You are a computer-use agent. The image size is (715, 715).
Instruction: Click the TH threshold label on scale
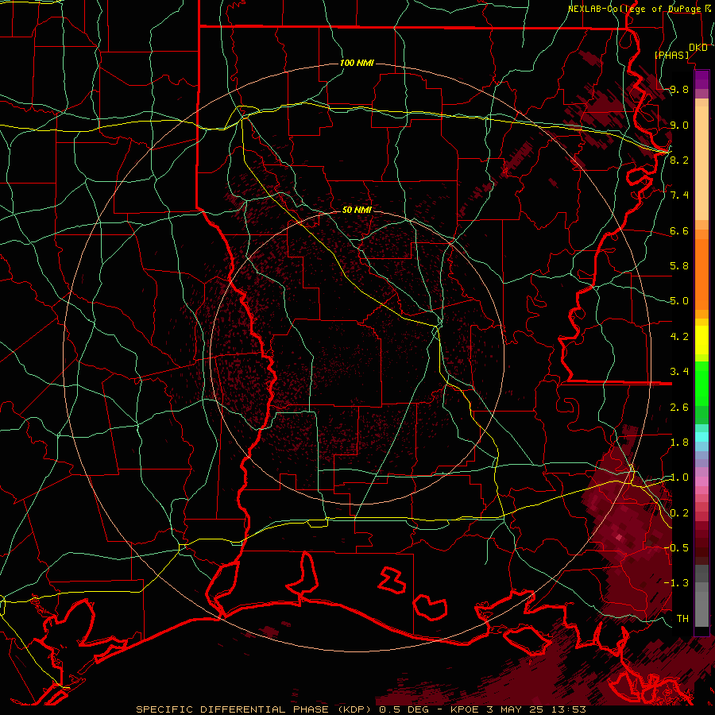[x=682, y=618]
